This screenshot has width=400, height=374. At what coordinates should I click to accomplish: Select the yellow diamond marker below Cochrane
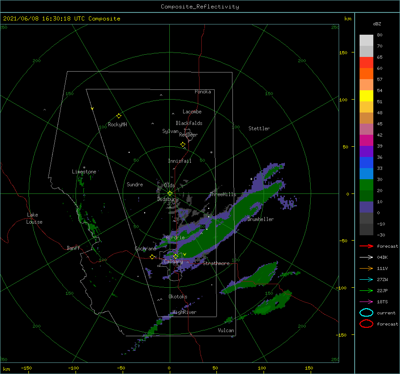pyautogui.click(x=152, y=257)
